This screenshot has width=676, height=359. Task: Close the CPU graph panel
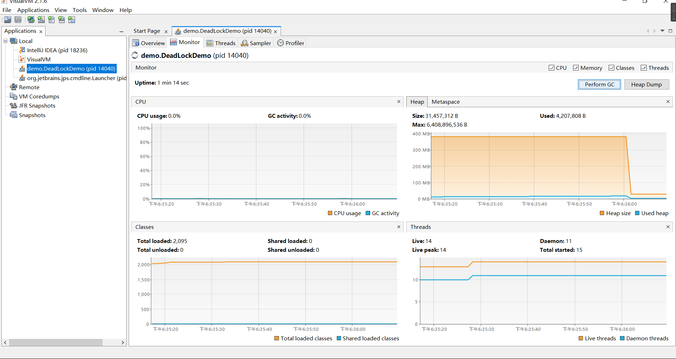[399, 102]
